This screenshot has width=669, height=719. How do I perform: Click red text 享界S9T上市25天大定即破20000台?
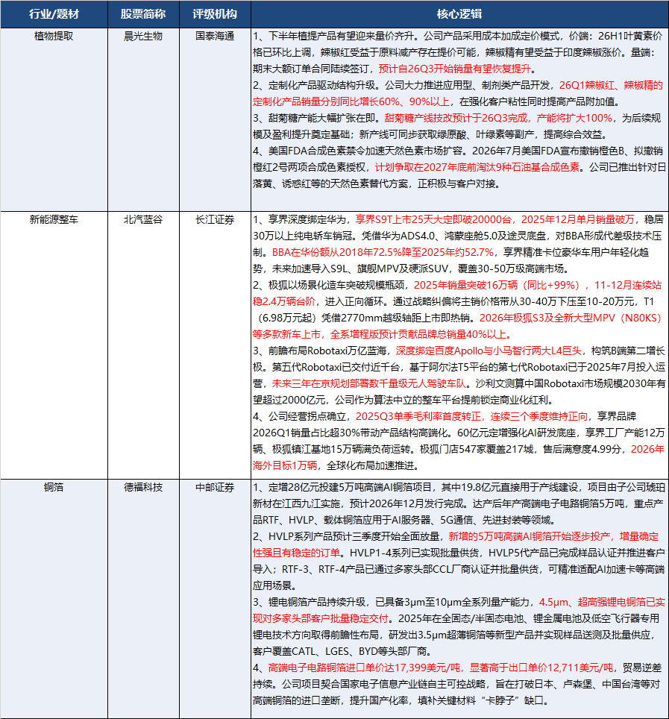tap(433, 219)
